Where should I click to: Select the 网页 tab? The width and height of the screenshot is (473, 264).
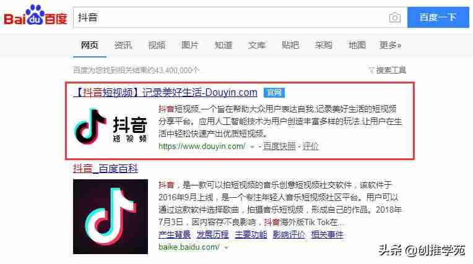tap(90, 45)
